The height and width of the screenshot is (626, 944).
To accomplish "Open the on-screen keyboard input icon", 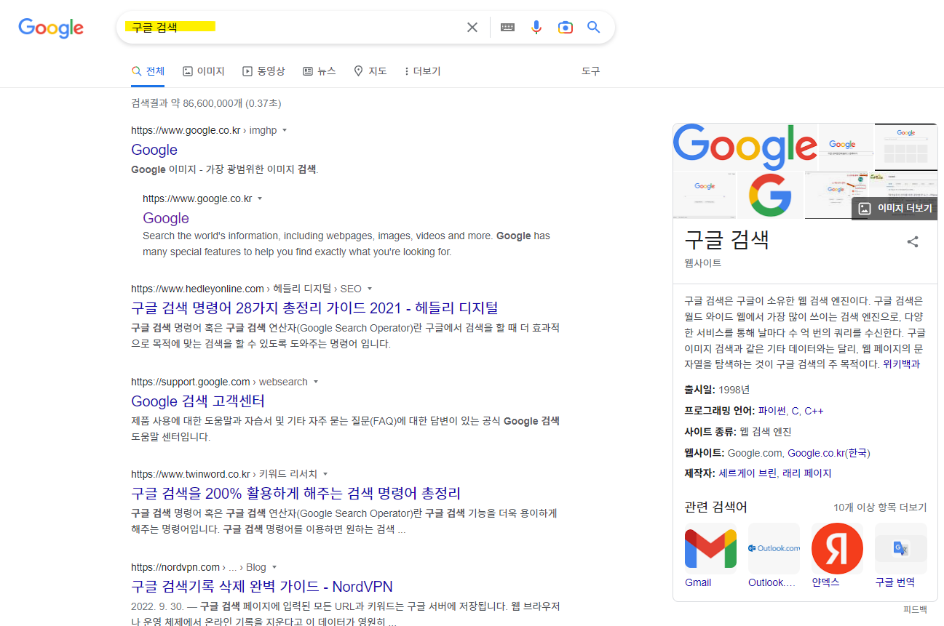I will pos(507,27).
